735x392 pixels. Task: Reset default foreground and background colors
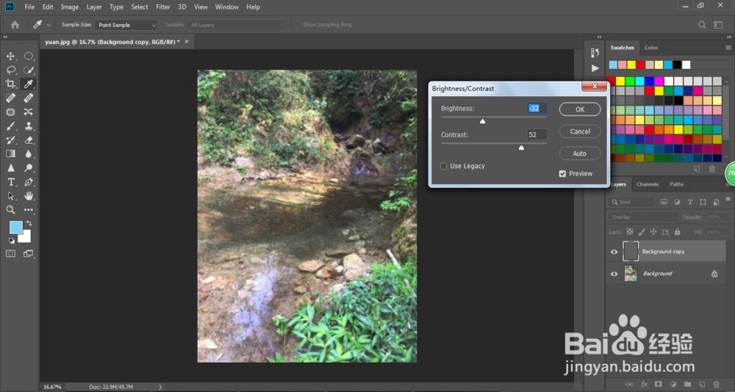[11, 241]
